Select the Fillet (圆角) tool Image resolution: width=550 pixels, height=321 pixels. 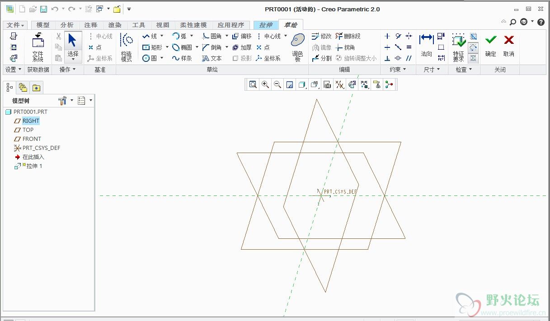tap(212, 36)
